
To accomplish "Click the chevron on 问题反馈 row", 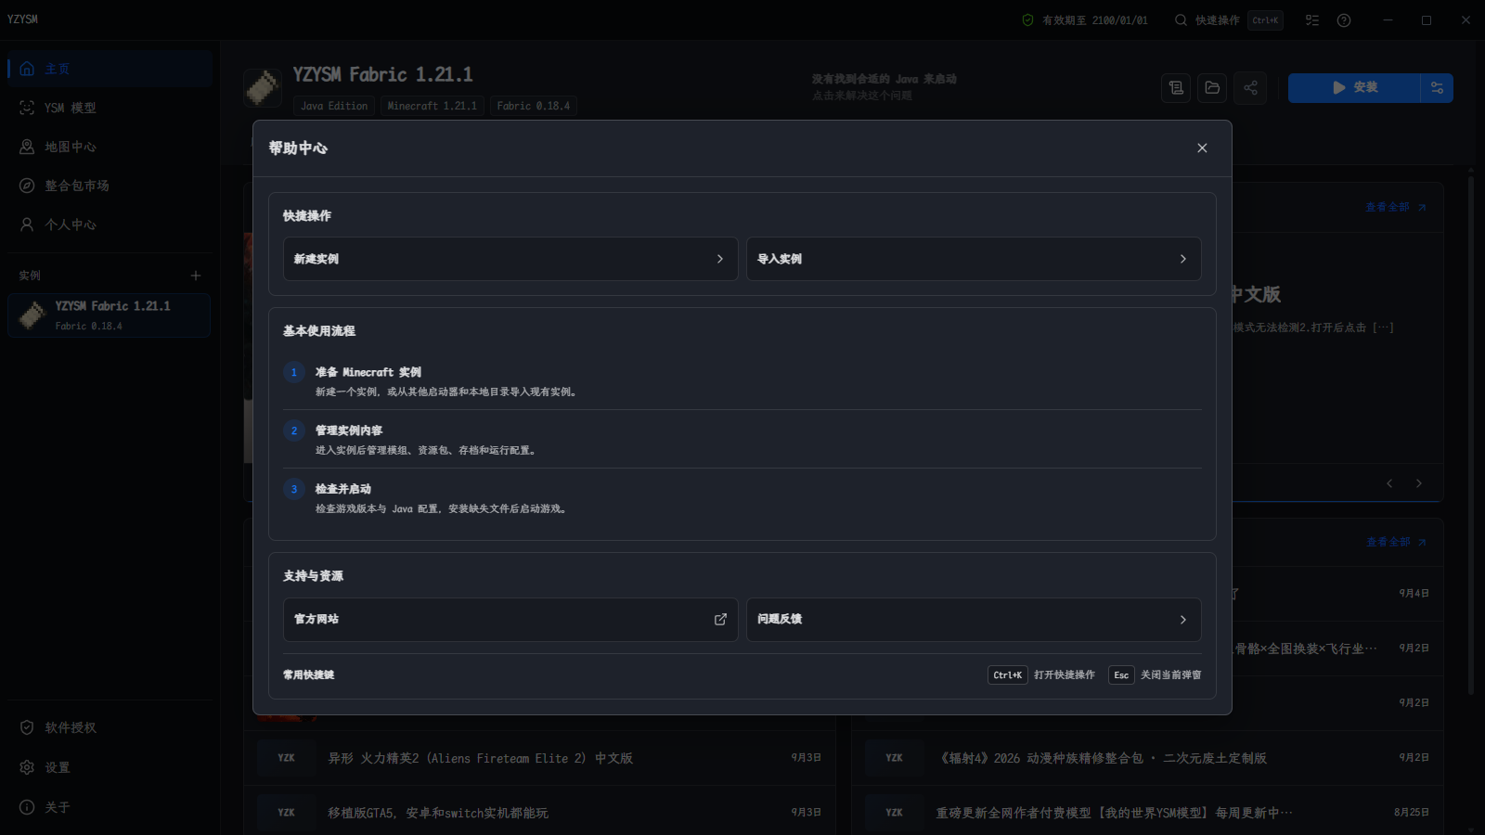I will point(1182,620).
